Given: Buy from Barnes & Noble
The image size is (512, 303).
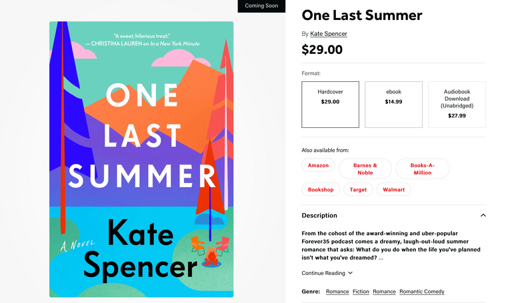Looking at the screenshot, I should pos(365,168).
